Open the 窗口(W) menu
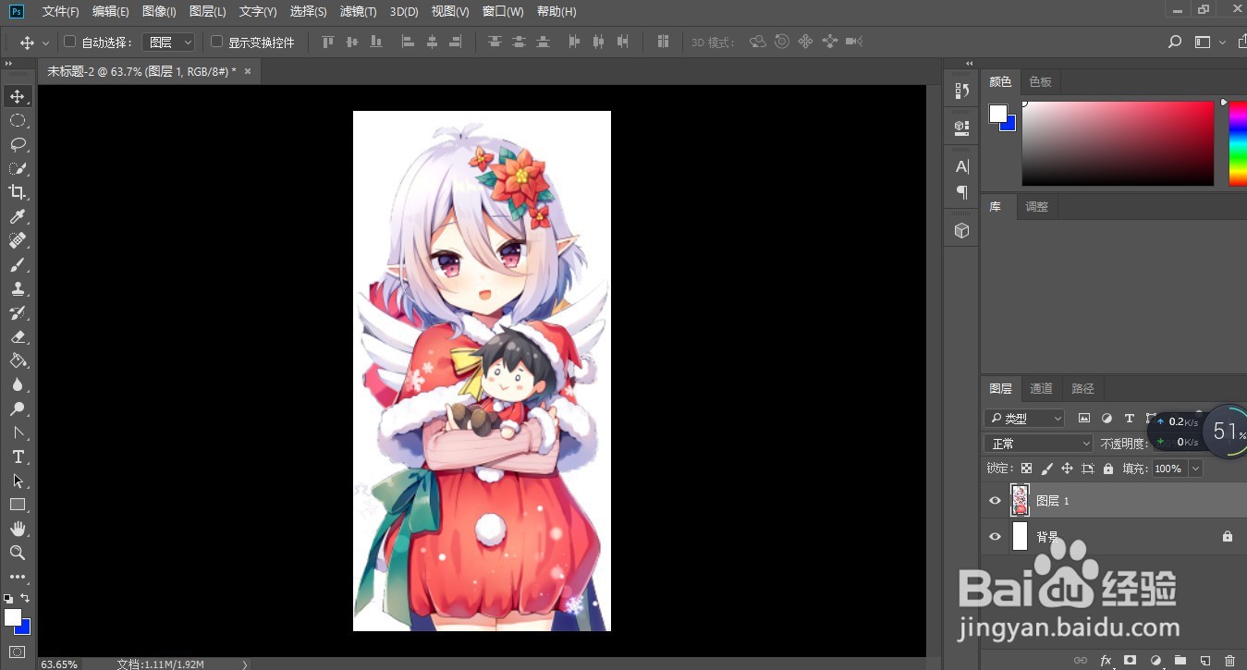This screenshot has width=1247, height=670. 503,11
